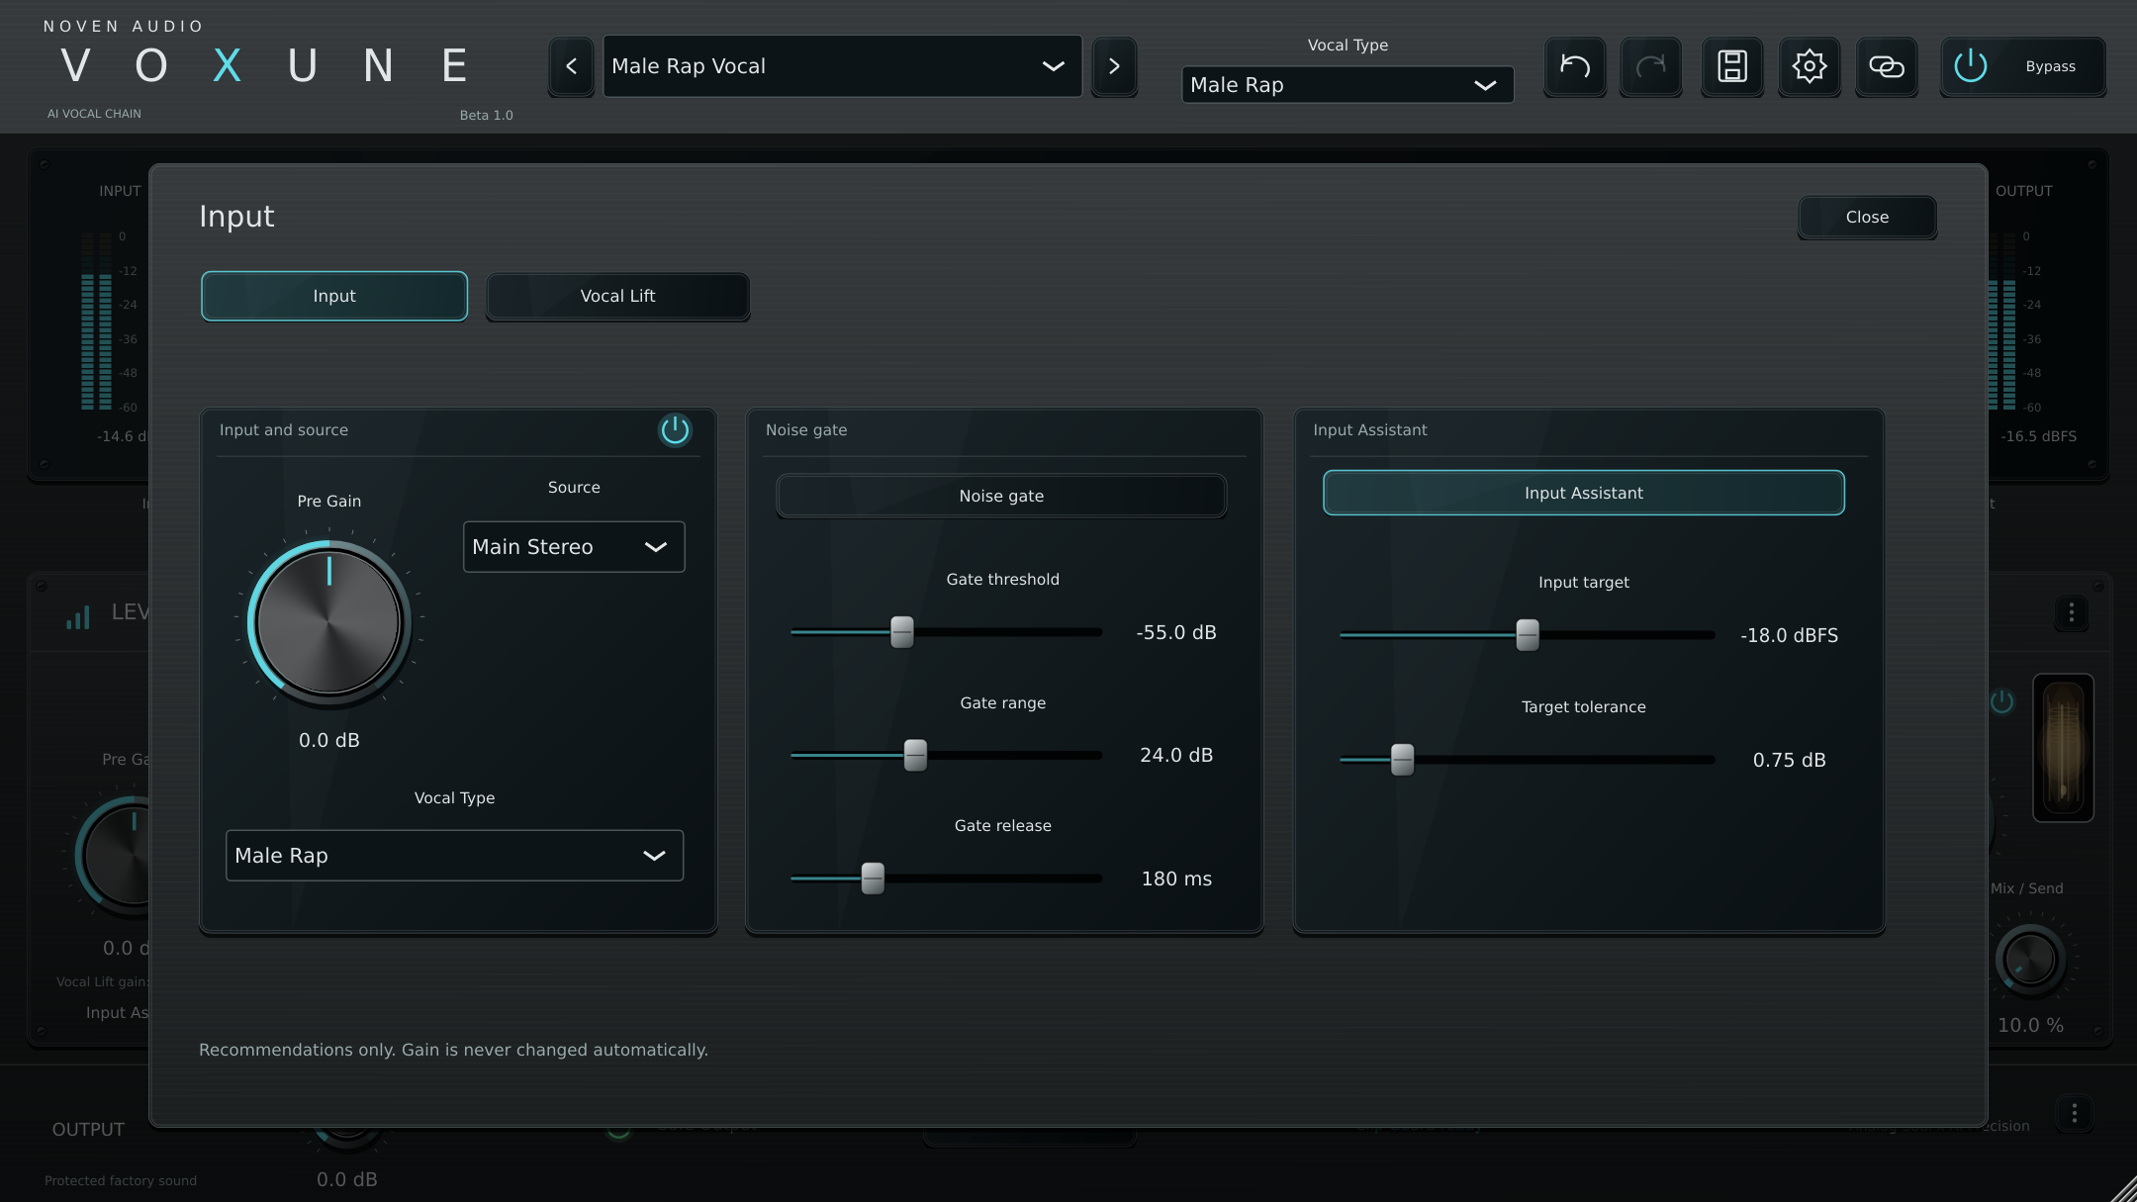Open settings with the gear icon
Viewport: 2137px width, 1202px height.
point(1809,66)
